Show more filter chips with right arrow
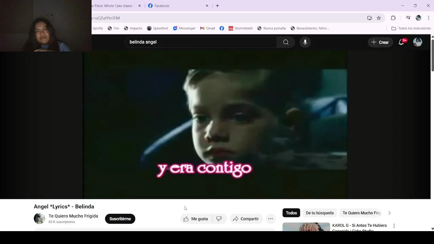Screen dimensions: 434x244 pyautogui.click(x=389, y=213)
